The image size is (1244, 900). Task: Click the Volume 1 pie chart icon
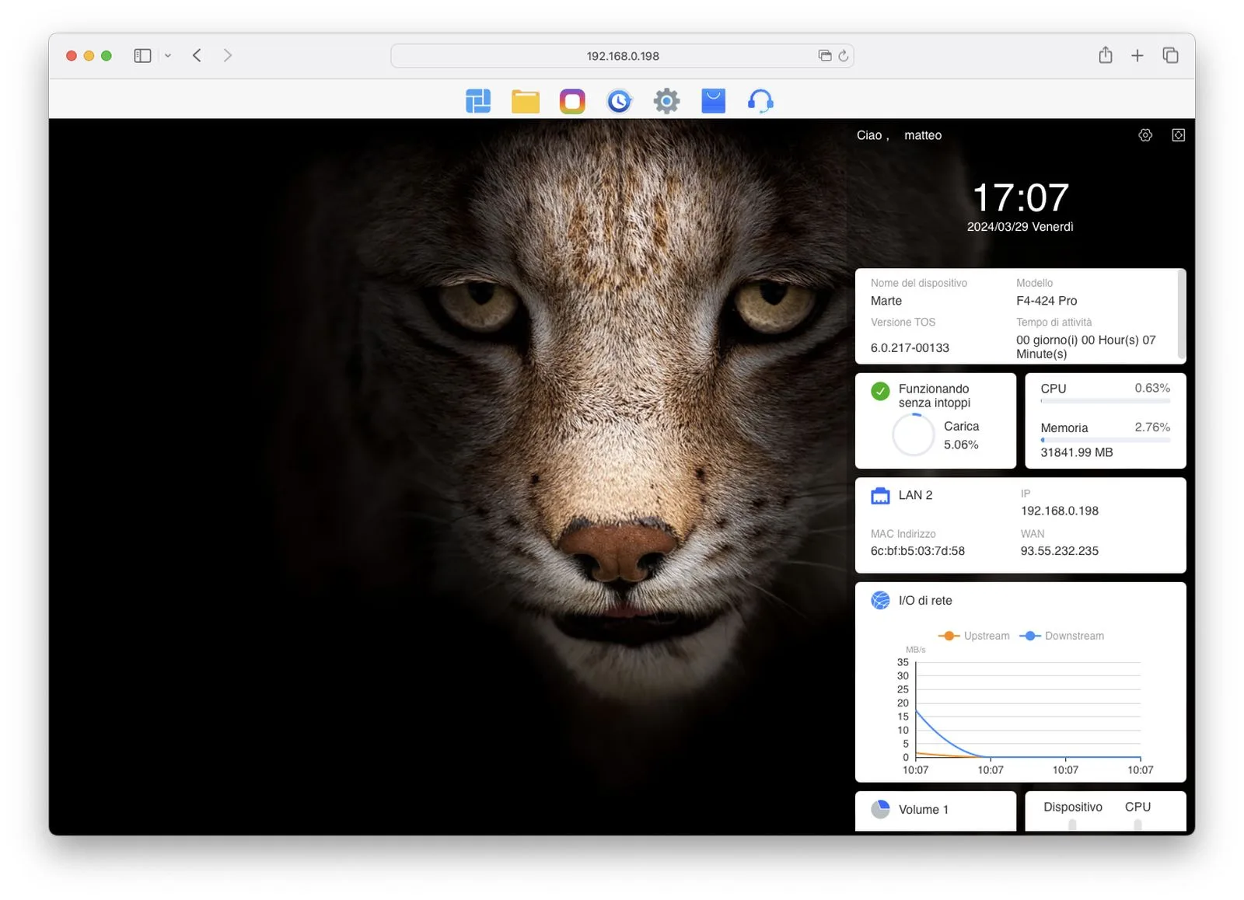(x=880, y=809)
